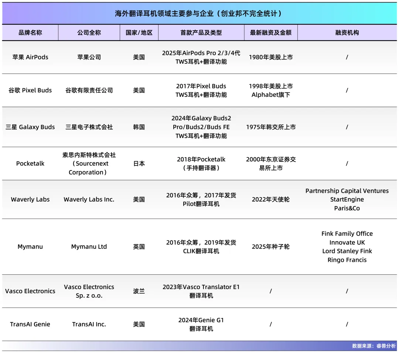Click the Partnership Capital Ventures investor text
Screen dimensions: 399x353
click(347, 191)
